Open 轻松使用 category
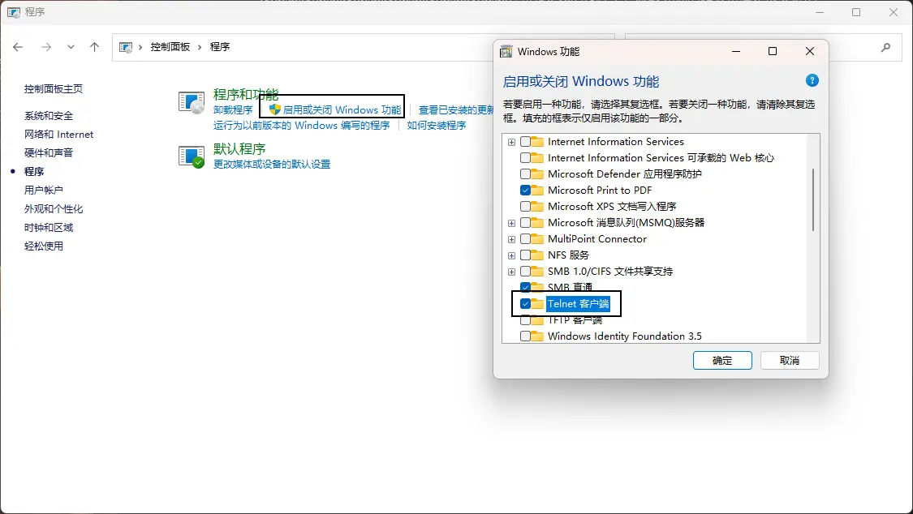The width and height of the screenshot is (913, 514). coord(43,246)
